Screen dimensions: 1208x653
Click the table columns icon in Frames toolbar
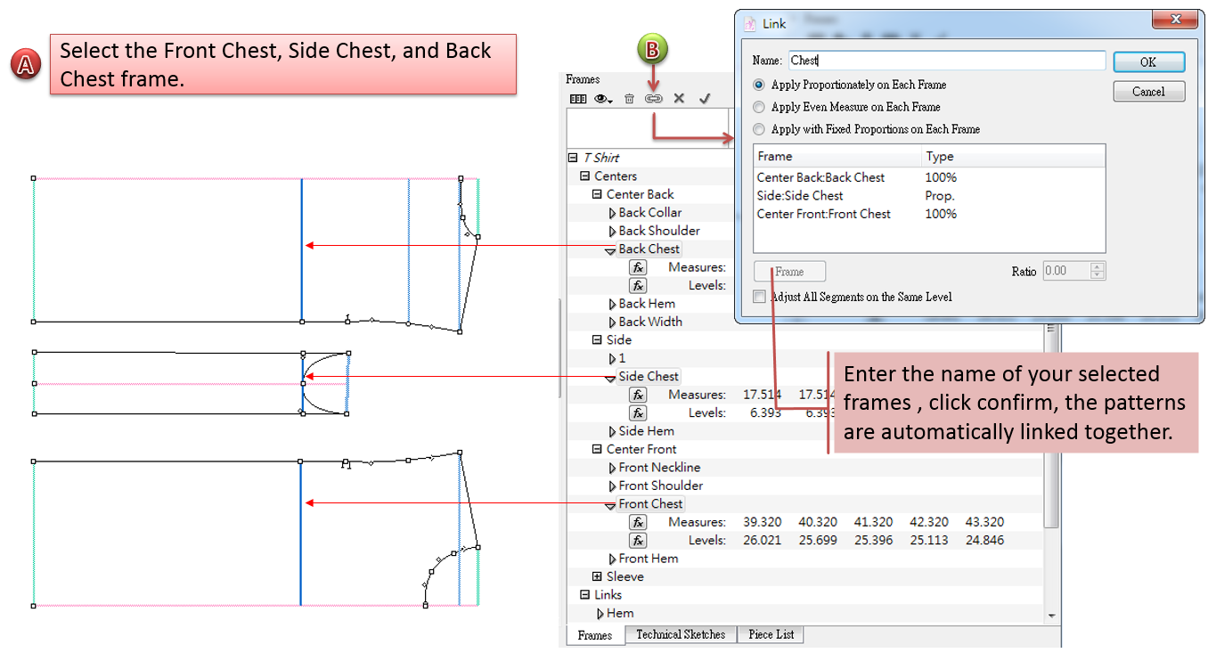click(577, 99)
